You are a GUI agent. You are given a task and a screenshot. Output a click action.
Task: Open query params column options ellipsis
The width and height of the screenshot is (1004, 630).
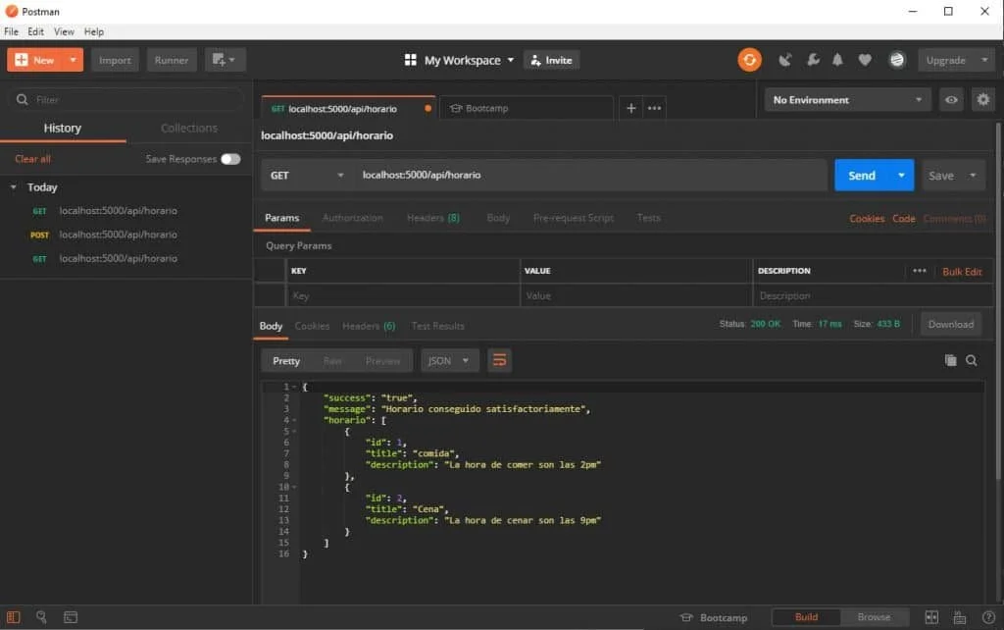(920, 271)
